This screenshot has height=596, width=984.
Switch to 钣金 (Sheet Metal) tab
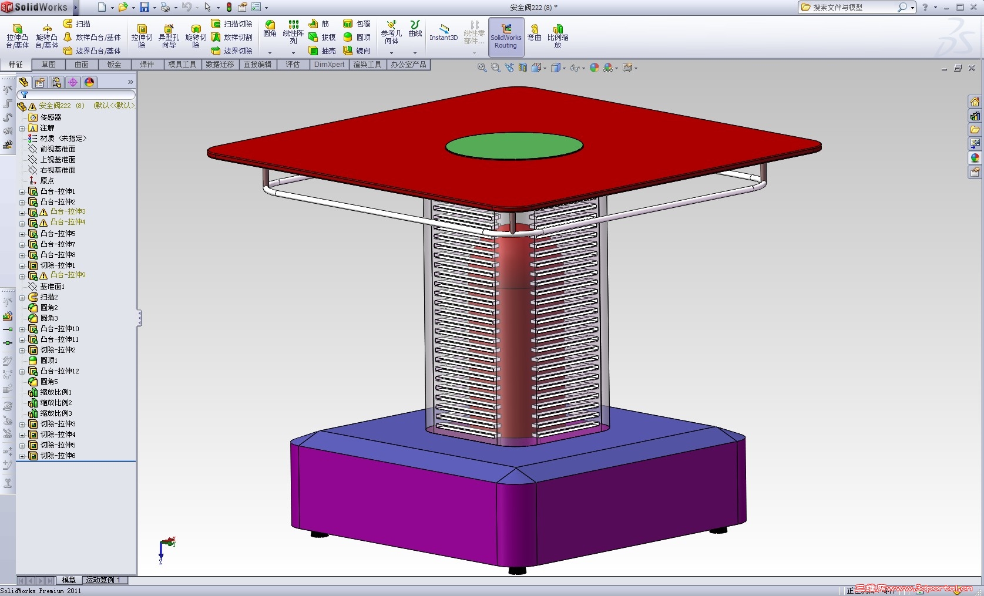115,65
